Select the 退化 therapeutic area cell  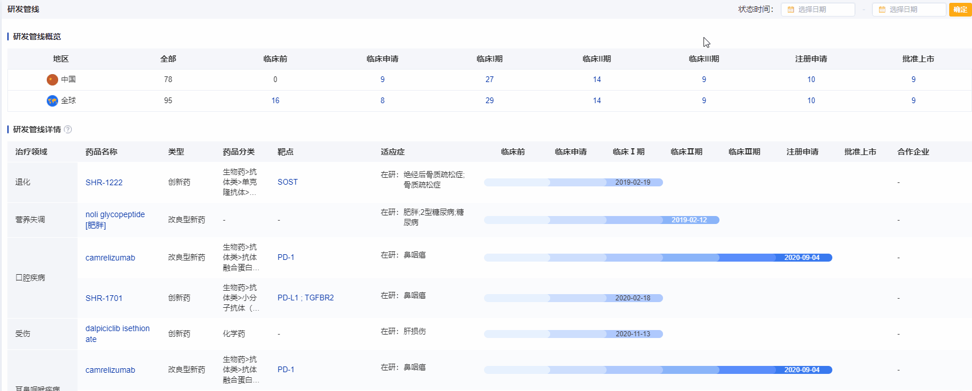[x=42, y=182]
